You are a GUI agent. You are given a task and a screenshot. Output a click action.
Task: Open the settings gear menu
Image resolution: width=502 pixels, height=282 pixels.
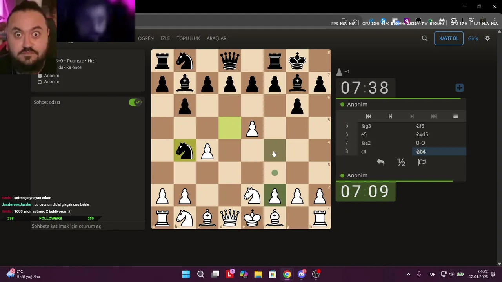pos(487,38)
